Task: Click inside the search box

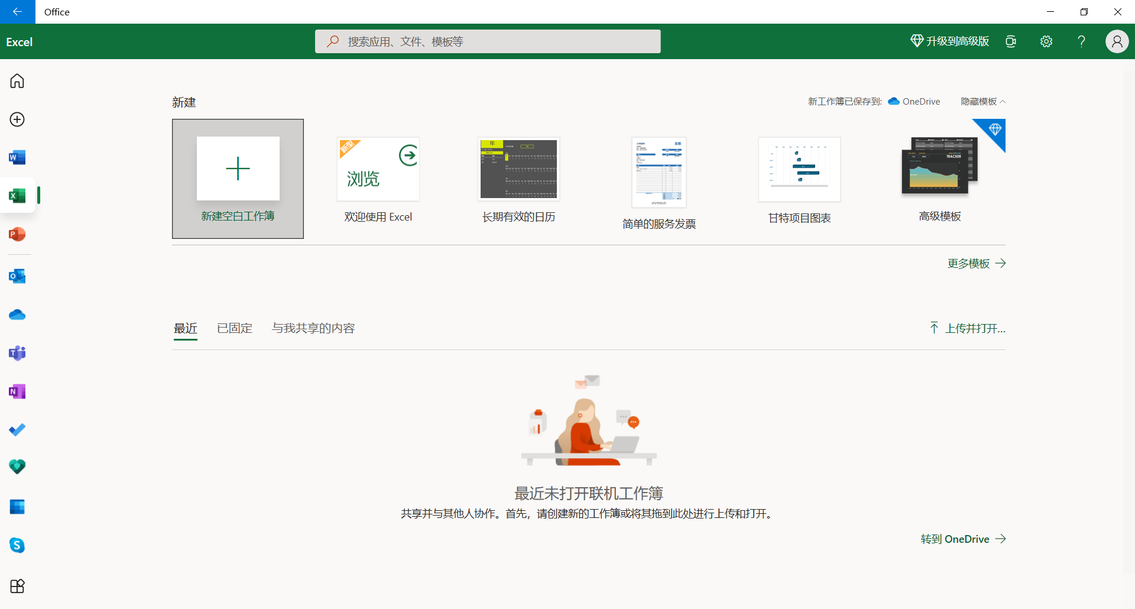Action: tap(487, 41)
